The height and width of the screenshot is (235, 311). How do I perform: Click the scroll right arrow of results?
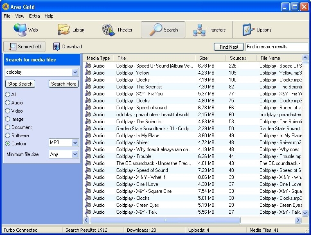(x=298, y=220)
